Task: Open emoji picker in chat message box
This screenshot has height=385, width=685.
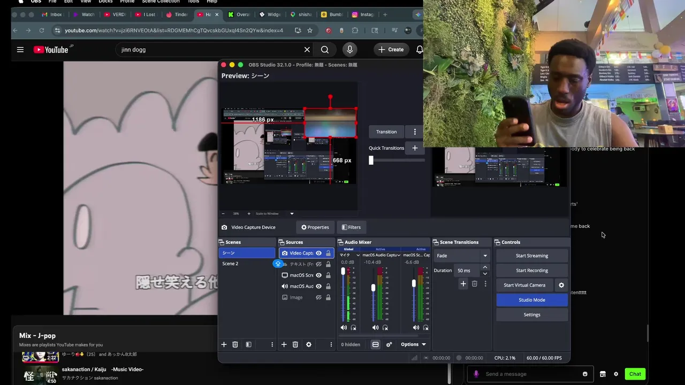Action: tap(585, 374)
